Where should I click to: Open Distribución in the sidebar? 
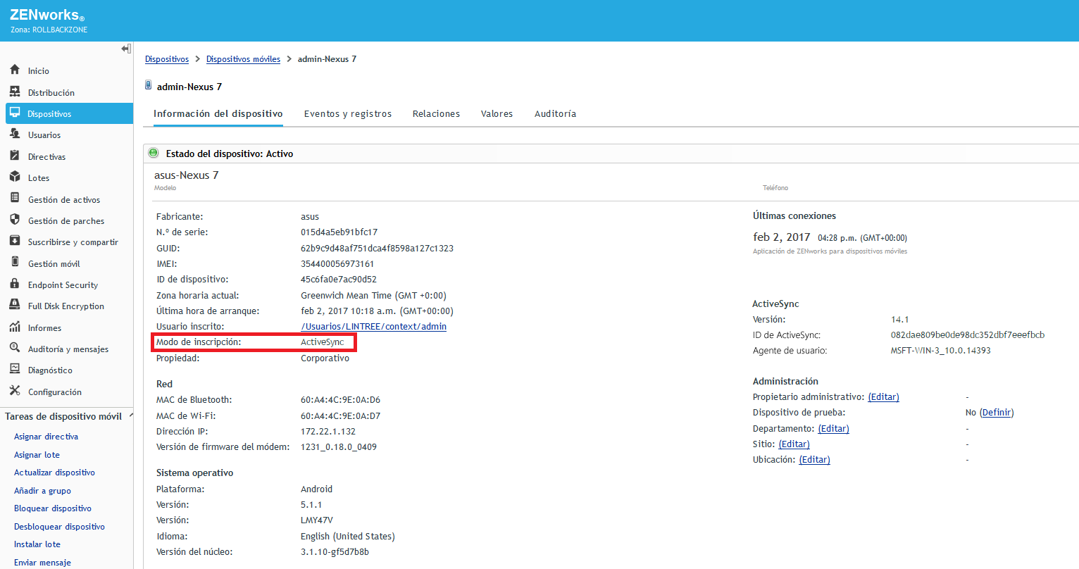[x=51, y=93]
